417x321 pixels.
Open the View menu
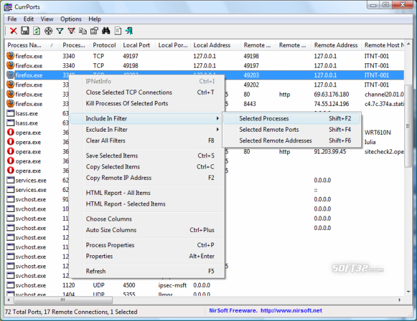click(47, 19)
